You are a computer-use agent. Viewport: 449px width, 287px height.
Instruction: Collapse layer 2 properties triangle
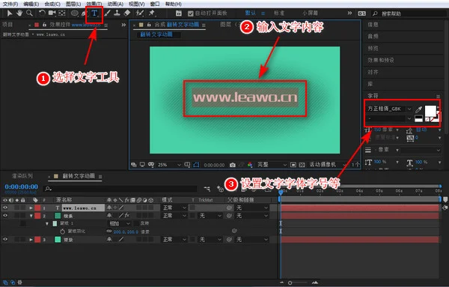pos(31,216)
